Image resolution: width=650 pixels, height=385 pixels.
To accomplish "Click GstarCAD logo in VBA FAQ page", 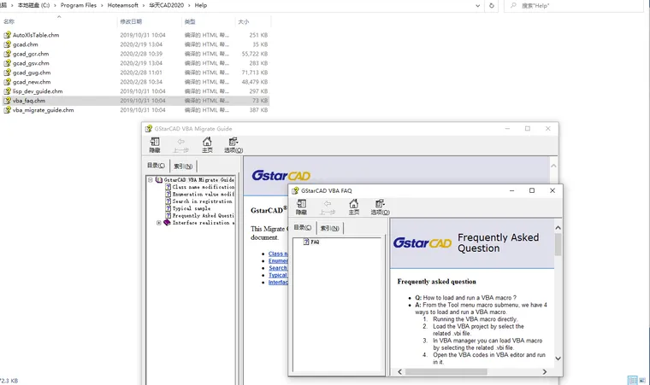I will point(422,242).
